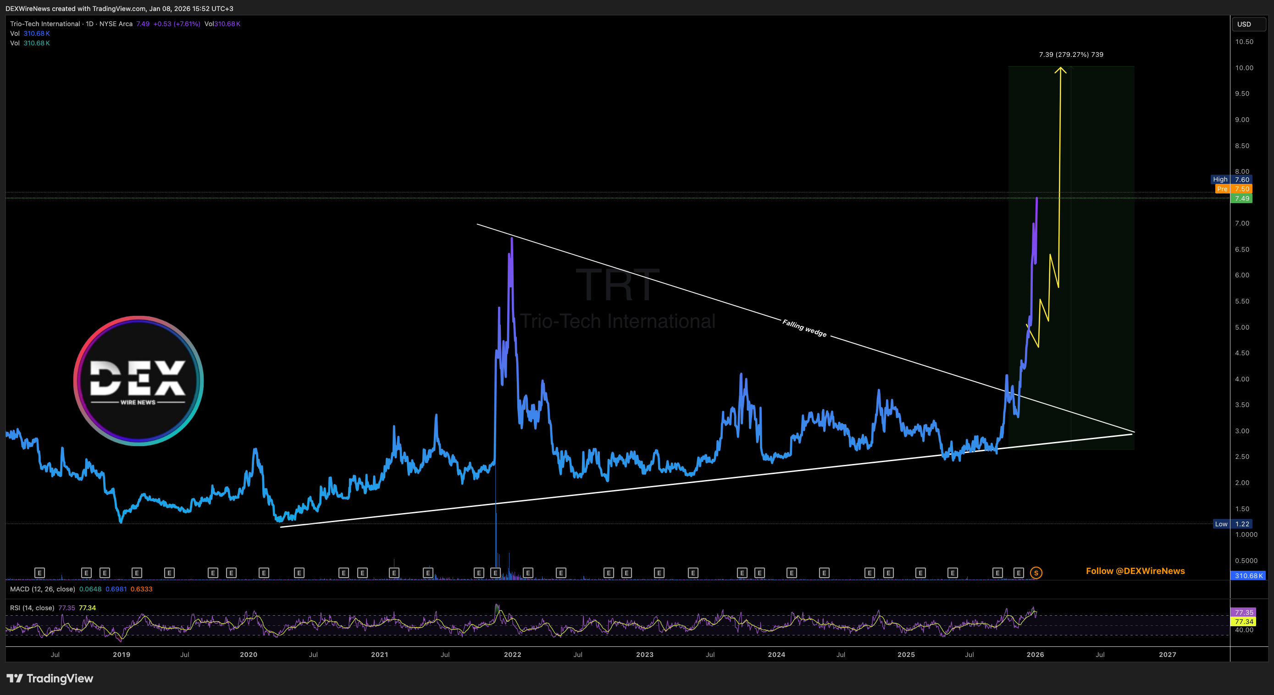This screenshot has height=695, width=1274.
Task: Click the blue 310.68K volume axis tag
Action: click(1248, 576)
